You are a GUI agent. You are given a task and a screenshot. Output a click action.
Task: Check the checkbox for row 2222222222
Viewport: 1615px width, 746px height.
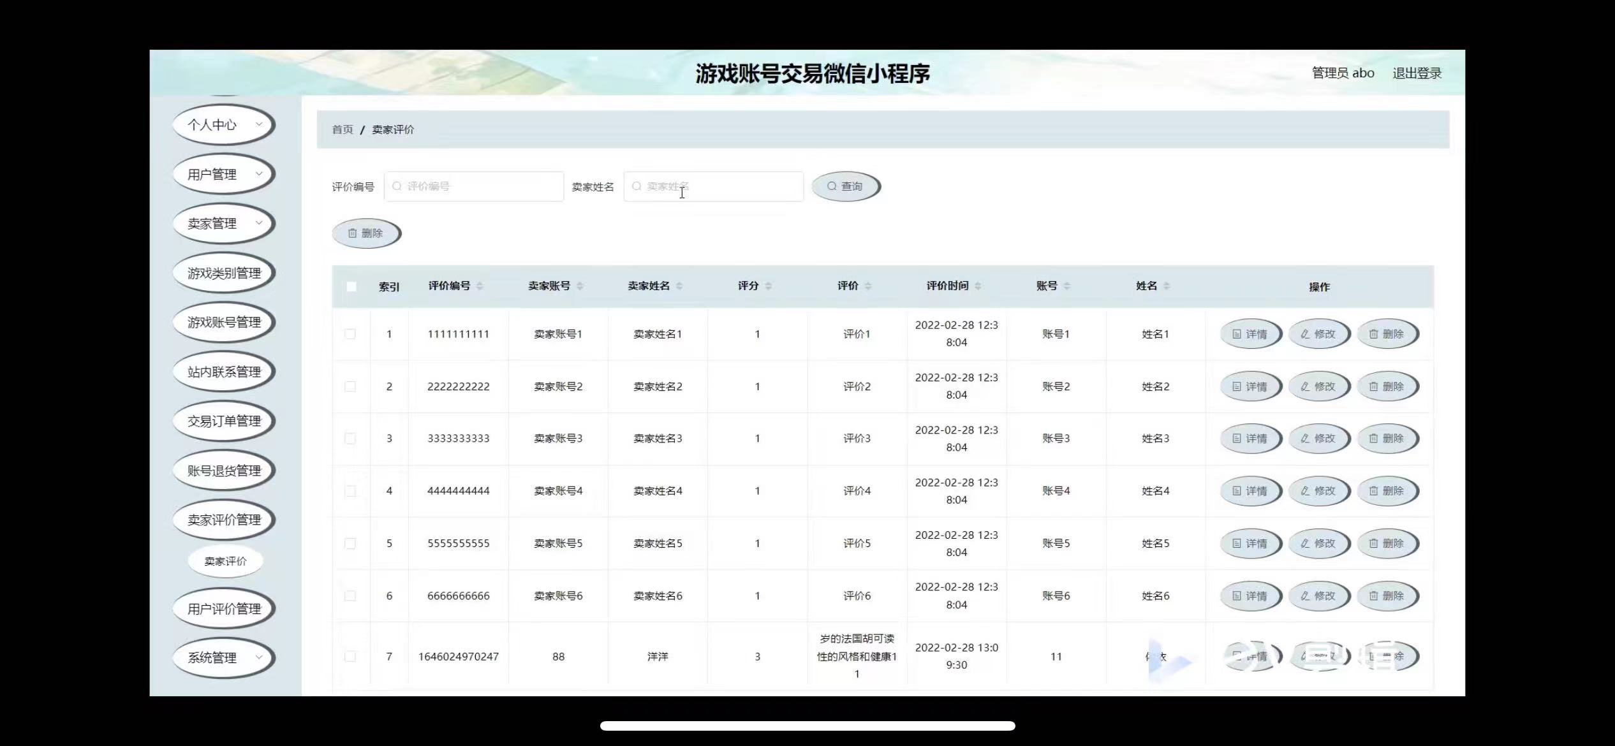pyautogui.click(x=350, y=386)
